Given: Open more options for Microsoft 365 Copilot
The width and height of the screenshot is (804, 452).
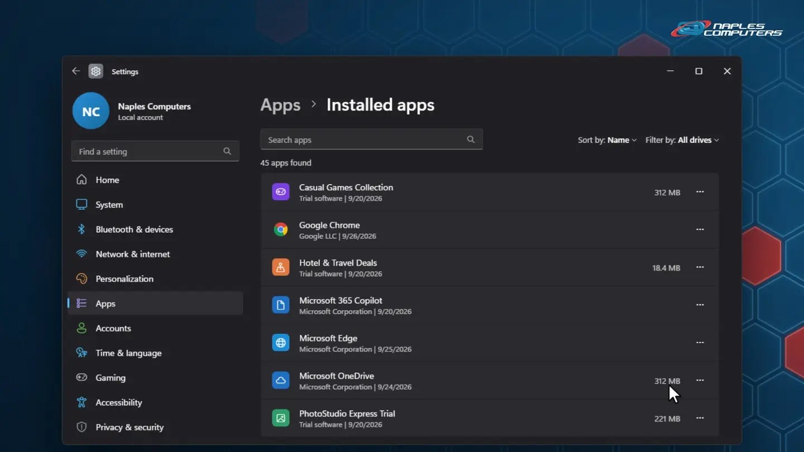Looking at the screenshot, I should coord(700,305).
